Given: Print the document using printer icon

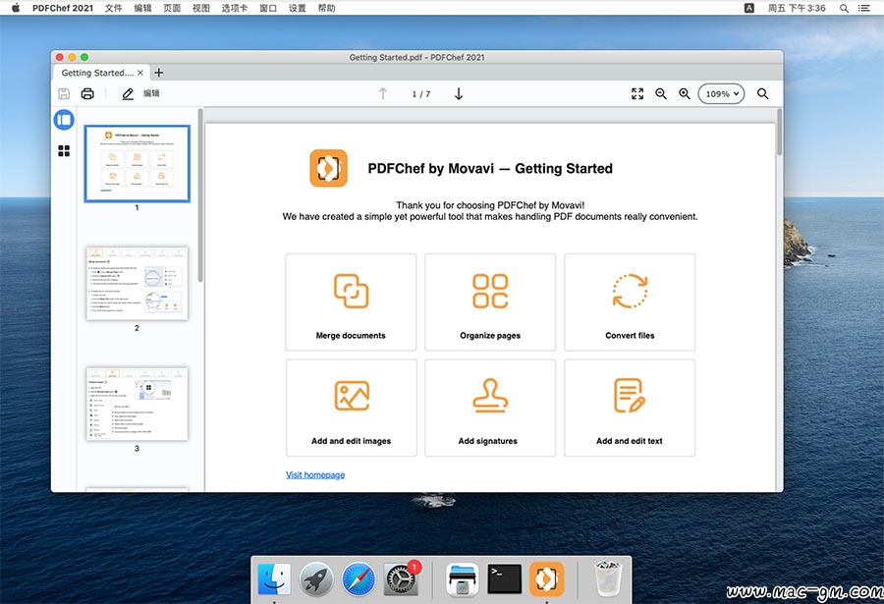Looking at the screenshot, I should [x=87, y=93].
